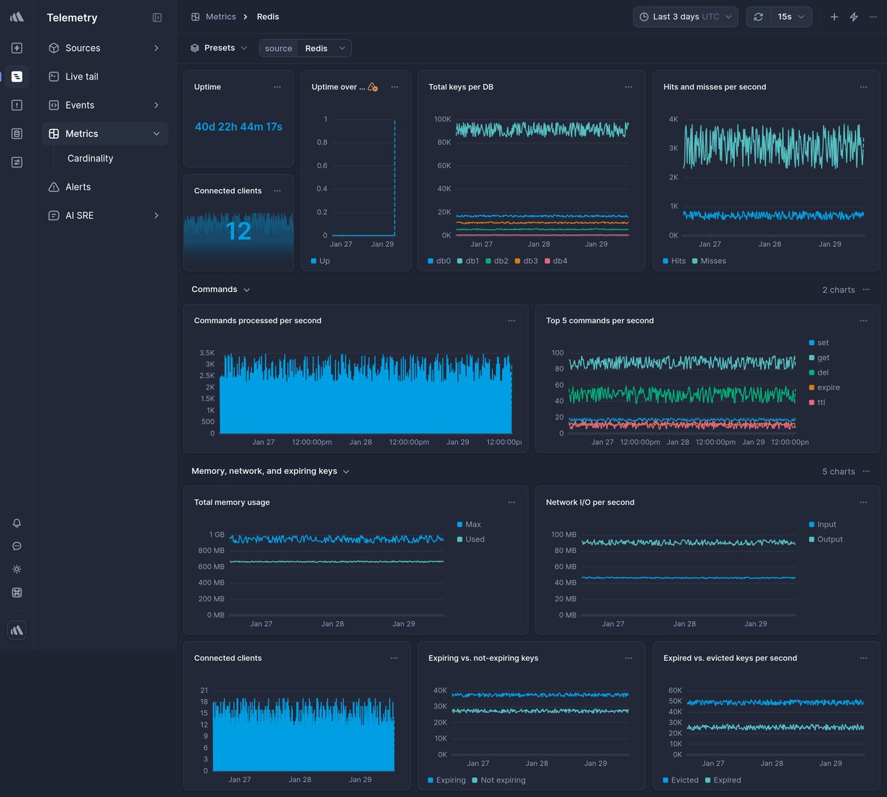887x797 pixels.
Task: Open the Presets dropdown
Action: click(218, 47)
